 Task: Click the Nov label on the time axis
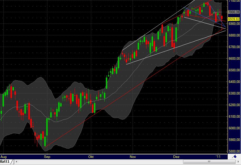(133, 156)
